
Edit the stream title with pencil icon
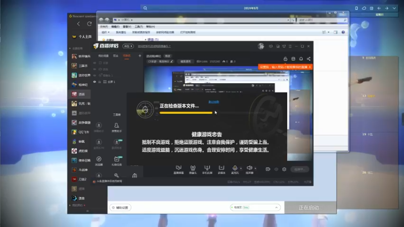172,62
